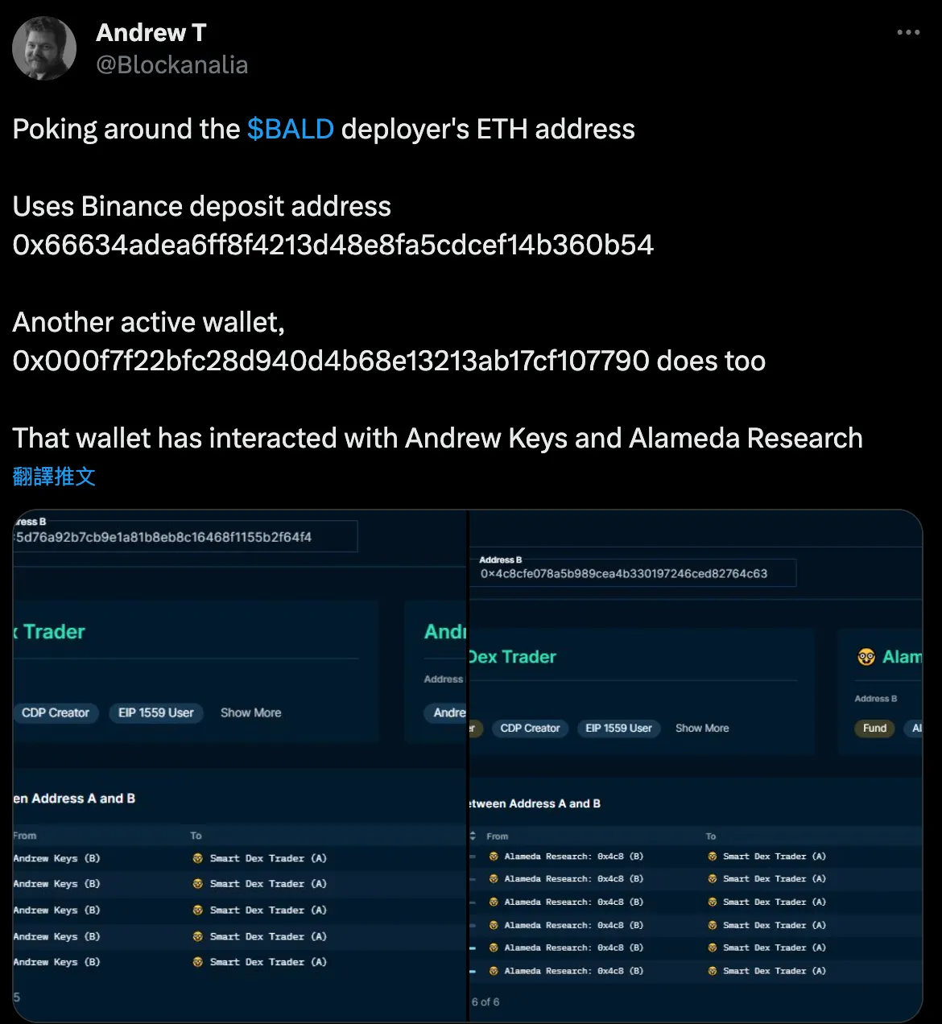Select the EIP 1559 User tag in right panel
Image resolution: width=942 pixels, height=1024 pixels.
point(618,728)
